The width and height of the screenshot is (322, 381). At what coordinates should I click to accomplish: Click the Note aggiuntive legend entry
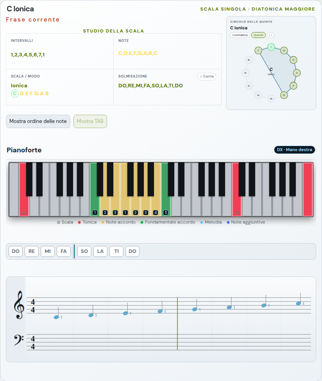[x=246, y=222]
